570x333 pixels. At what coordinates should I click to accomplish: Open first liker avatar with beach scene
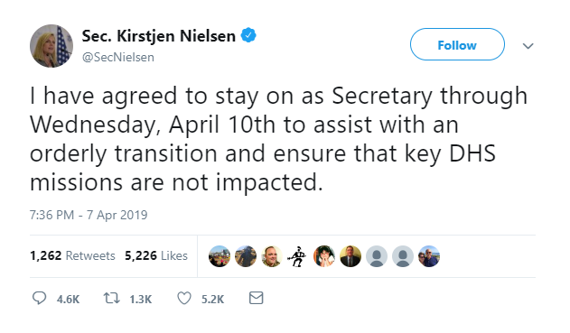pyautogui.click(x=220, y=256)
